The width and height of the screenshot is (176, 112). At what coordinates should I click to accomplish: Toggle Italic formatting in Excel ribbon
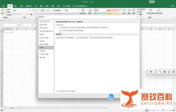[17, 14]
